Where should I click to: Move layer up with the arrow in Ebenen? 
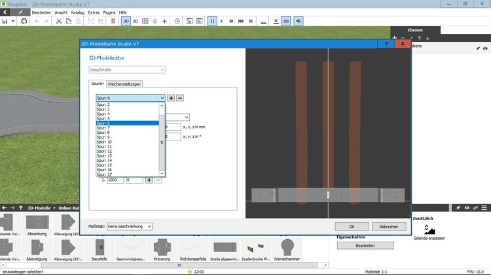click(419, 38)
